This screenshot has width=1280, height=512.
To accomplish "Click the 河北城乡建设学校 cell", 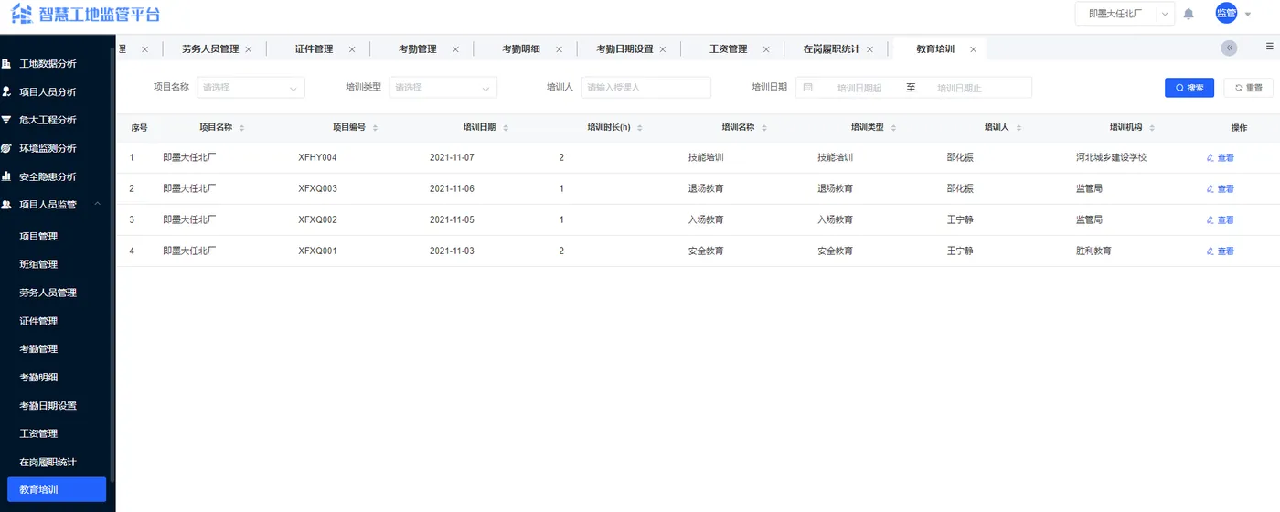I will [1111, 157].
